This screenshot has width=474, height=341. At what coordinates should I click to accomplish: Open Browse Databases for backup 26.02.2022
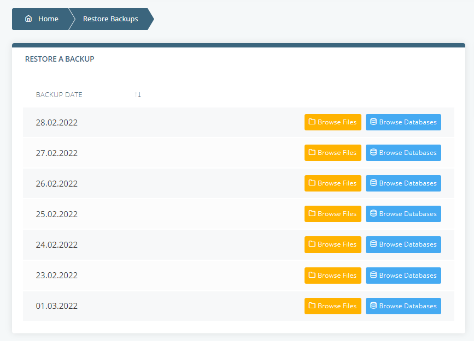[403, 183]
